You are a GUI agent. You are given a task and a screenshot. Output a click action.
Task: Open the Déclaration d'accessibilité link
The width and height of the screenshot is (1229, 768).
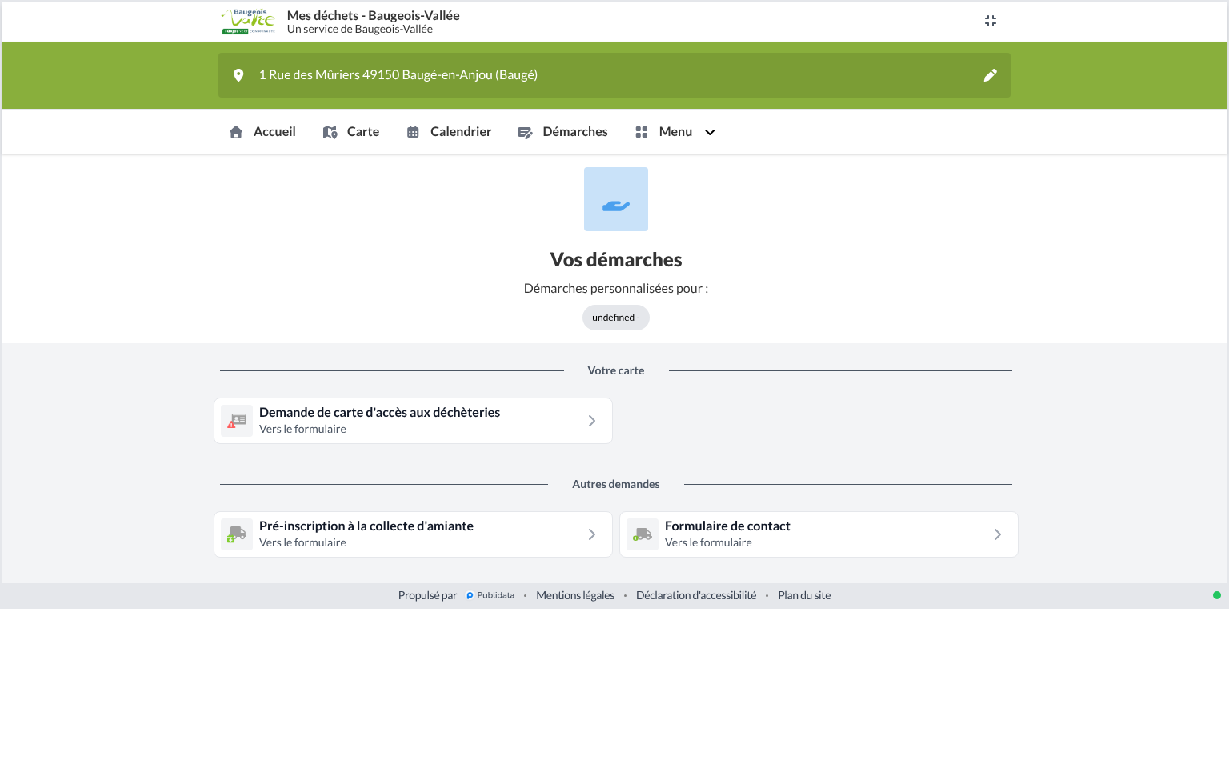pos(696,595)
